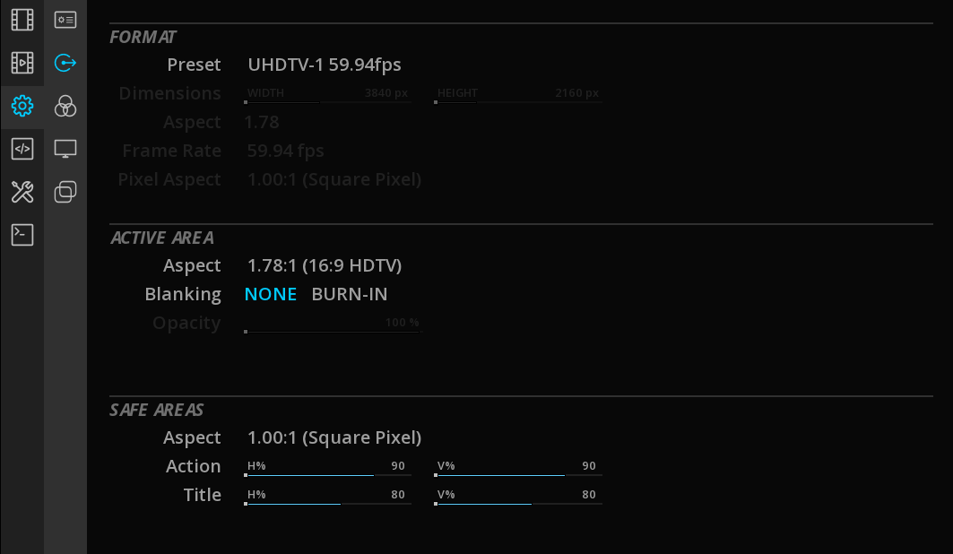This screenshot has width=953, height=554.
Task: Open the settings list card icon
Action: click(x=65, y=20)
